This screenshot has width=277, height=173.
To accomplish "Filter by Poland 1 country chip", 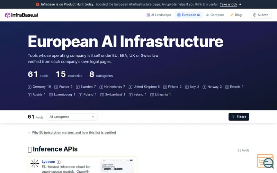I will pyautogui.click(x=88, y=94).
